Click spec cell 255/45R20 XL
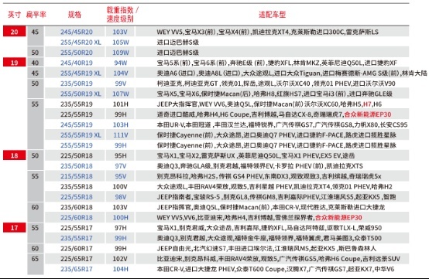Image resolution: width=429 pixels, height=279 pixels. [81, 43]
